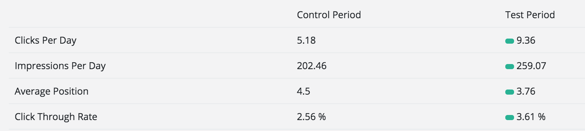Image resolution: width=585 pixels, height=131 pixels.
Task: Select the Test Period column header
Action: coord(530,15)
